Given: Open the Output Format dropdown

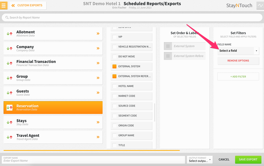Looking at the screenshot, I should (x=200, y=160).
